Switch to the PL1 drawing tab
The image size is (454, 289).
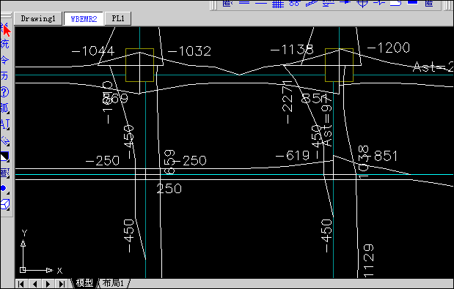[118, 19]
